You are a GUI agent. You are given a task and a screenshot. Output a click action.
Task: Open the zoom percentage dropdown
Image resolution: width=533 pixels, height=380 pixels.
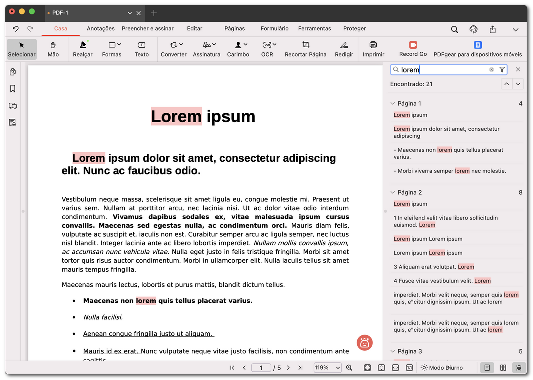pos(327,367)
